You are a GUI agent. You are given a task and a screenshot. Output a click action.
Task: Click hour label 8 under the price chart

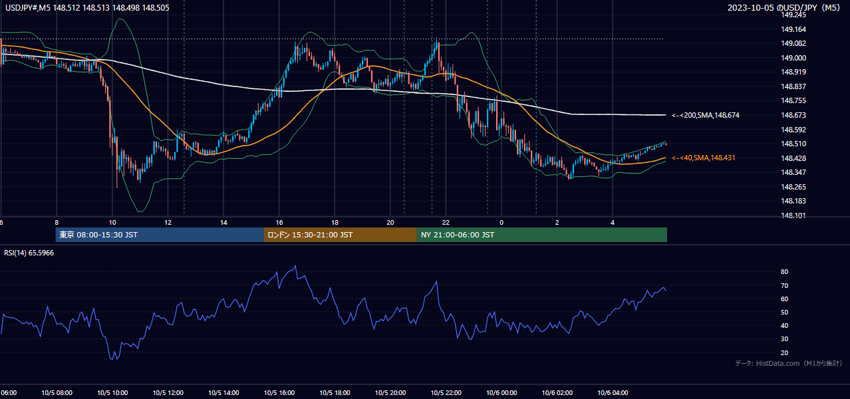coord(57,222)
